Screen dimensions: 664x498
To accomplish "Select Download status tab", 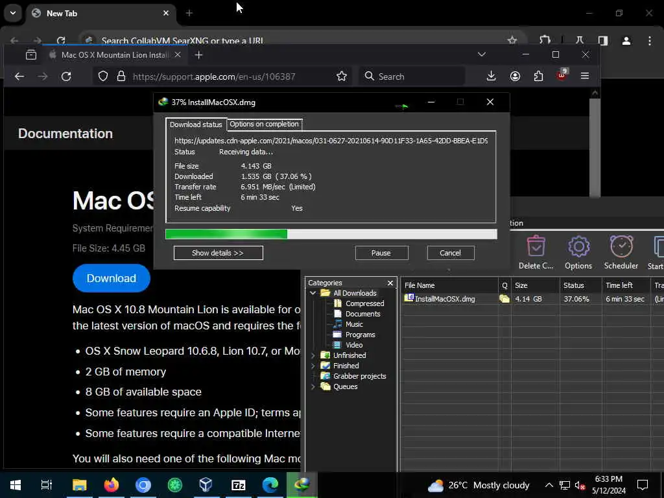I will click(196, 124).
